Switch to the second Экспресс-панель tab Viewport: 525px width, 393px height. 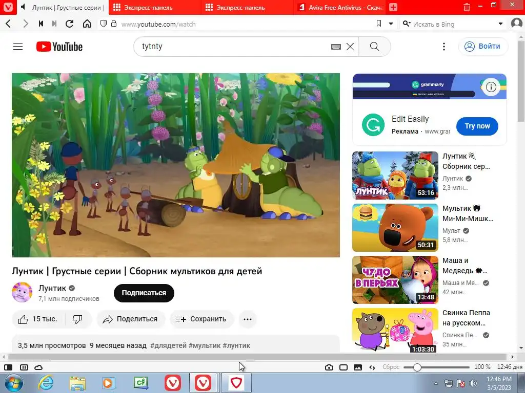(x=247, y=7)
